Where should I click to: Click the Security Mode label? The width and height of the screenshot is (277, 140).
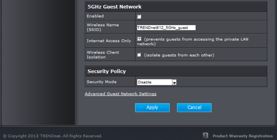pos(102,82)
